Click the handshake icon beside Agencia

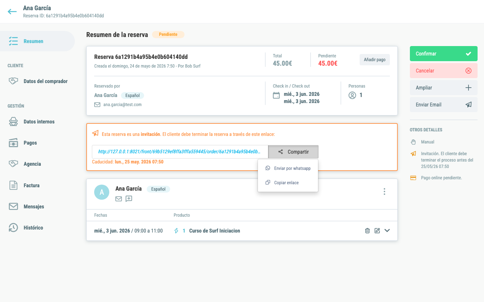[13, 164]
